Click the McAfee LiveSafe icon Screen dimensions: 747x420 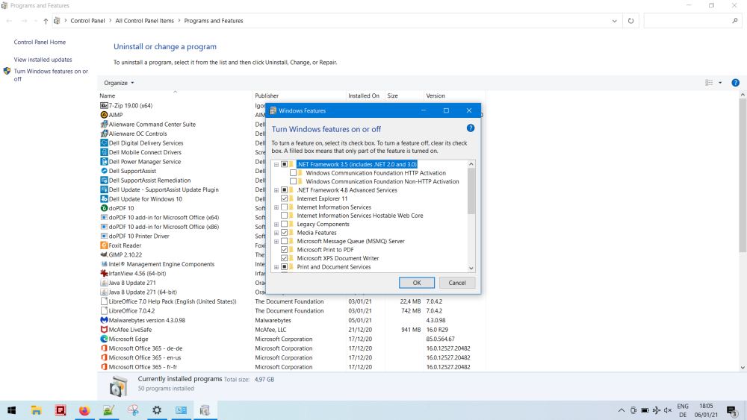coord(104,329)
